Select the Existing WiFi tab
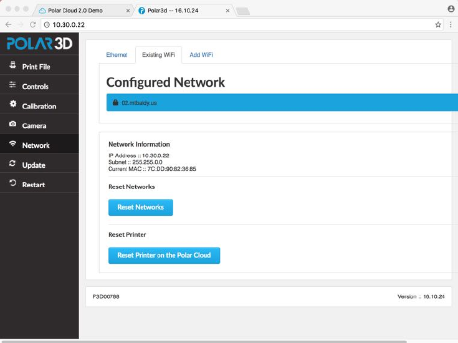 (159, 55)
